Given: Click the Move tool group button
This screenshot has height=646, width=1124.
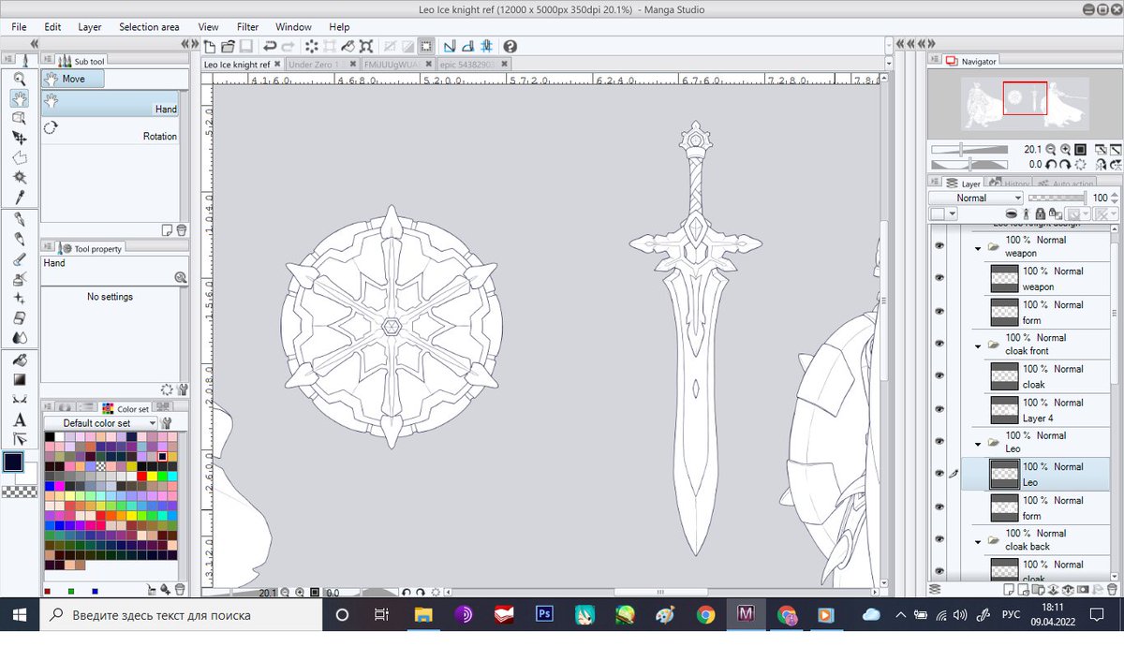Looking at the screenshot, I should 73,79.
